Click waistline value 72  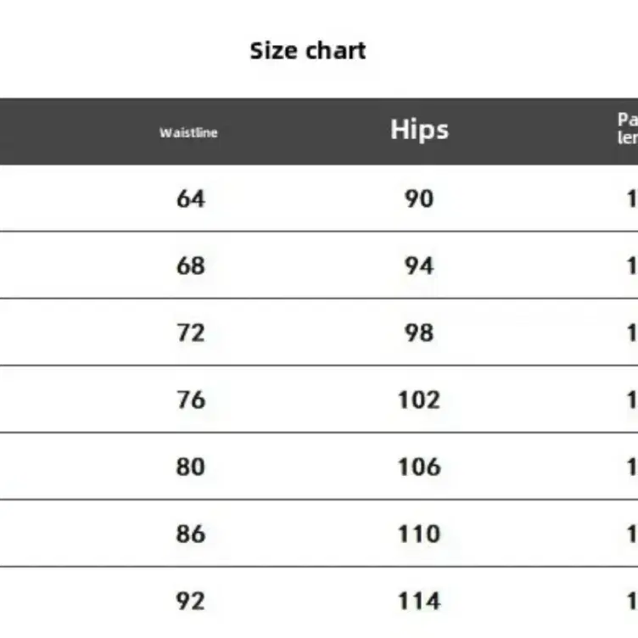190,333
